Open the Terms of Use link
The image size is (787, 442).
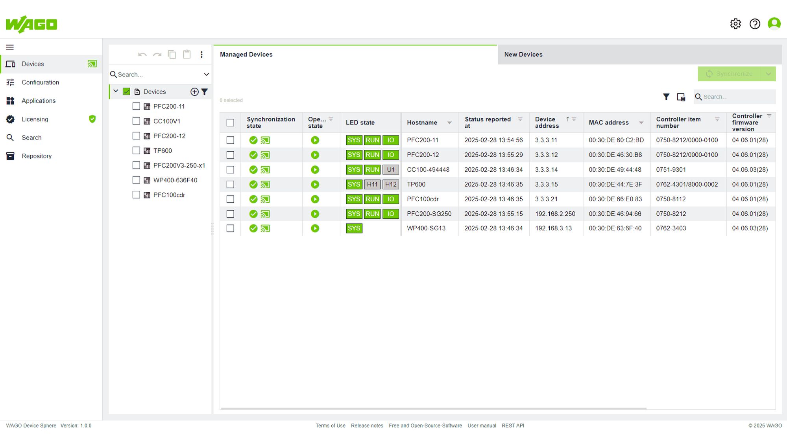(x=331, y=426)
